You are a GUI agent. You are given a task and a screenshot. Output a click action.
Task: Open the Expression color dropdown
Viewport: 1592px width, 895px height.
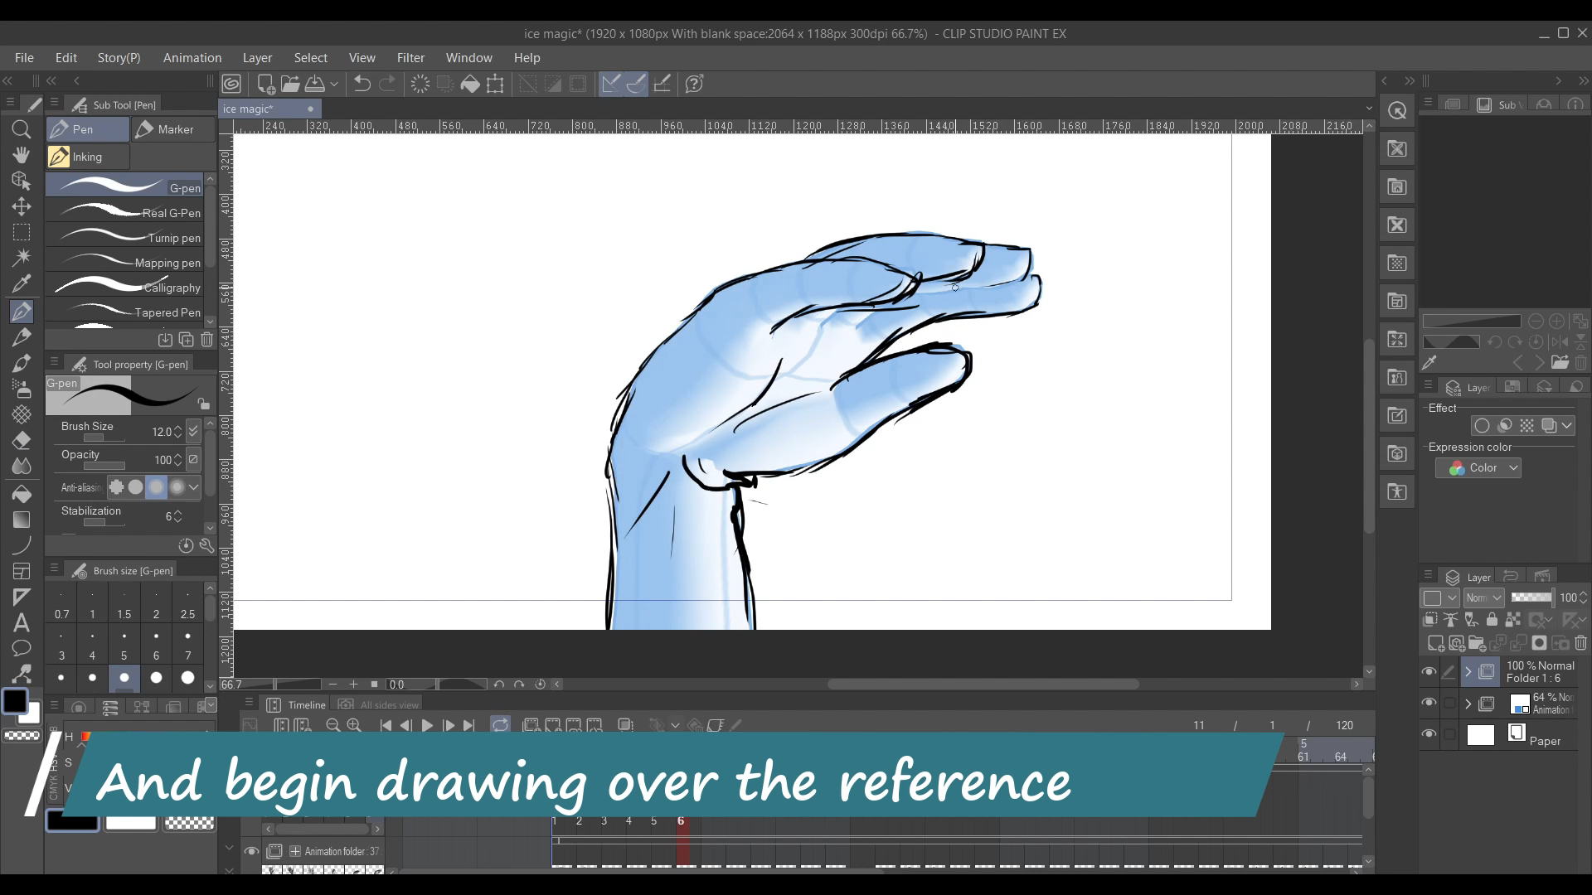click(x=1478, y=468)
